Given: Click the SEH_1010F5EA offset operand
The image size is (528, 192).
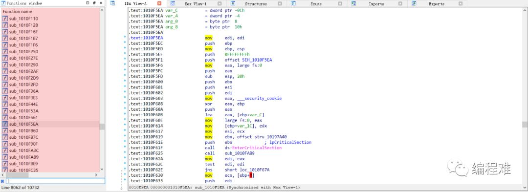Looking at the screenshot, I should tap(257, 60).
